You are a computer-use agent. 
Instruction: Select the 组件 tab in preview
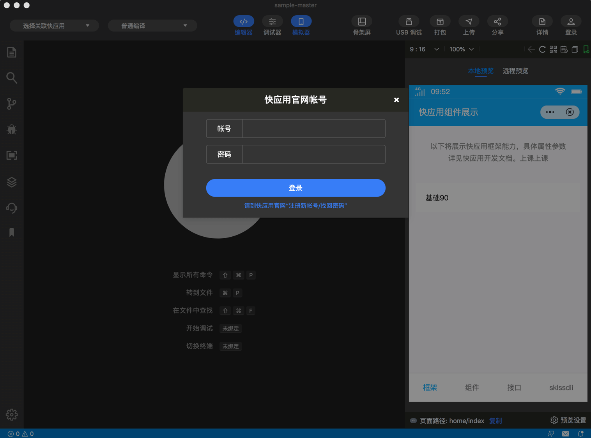click(472, 387)
